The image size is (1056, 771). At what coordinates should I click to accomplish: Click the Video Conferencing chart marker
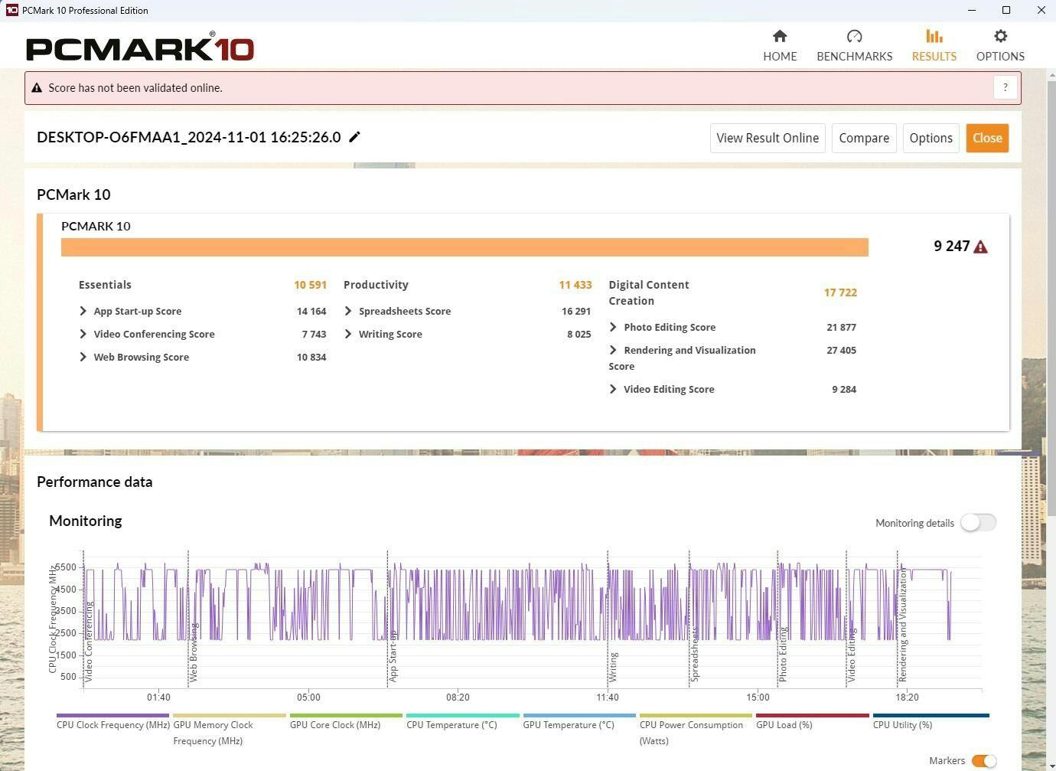click(x=90, y=642)
